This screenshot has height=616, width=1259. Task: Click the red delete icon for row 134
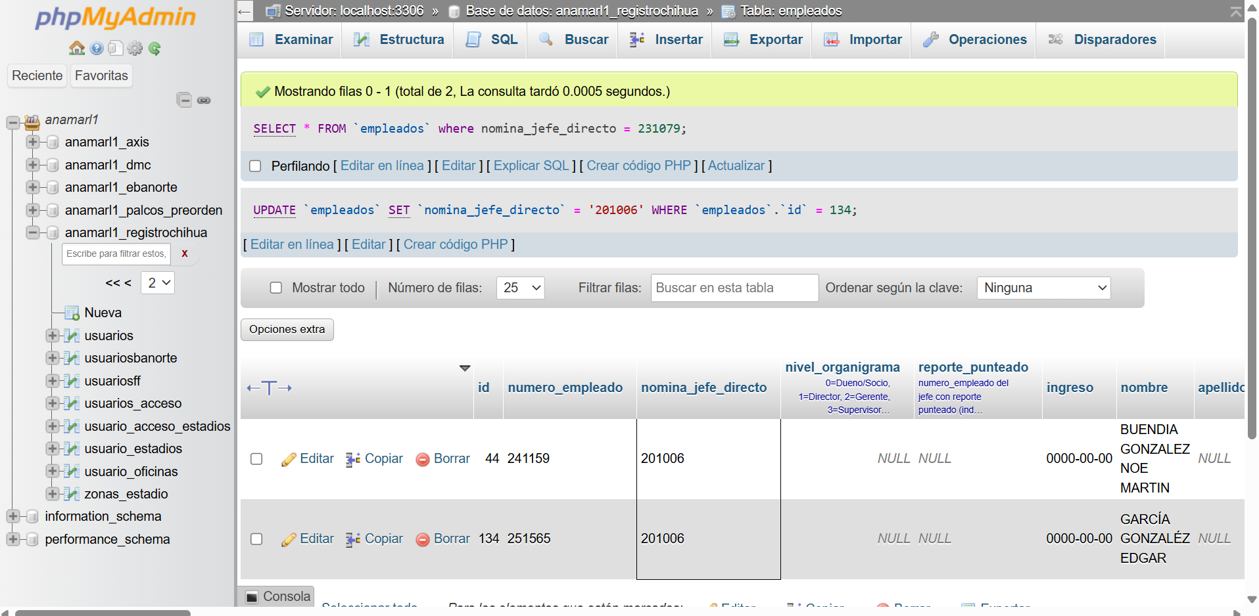point(423,539)
